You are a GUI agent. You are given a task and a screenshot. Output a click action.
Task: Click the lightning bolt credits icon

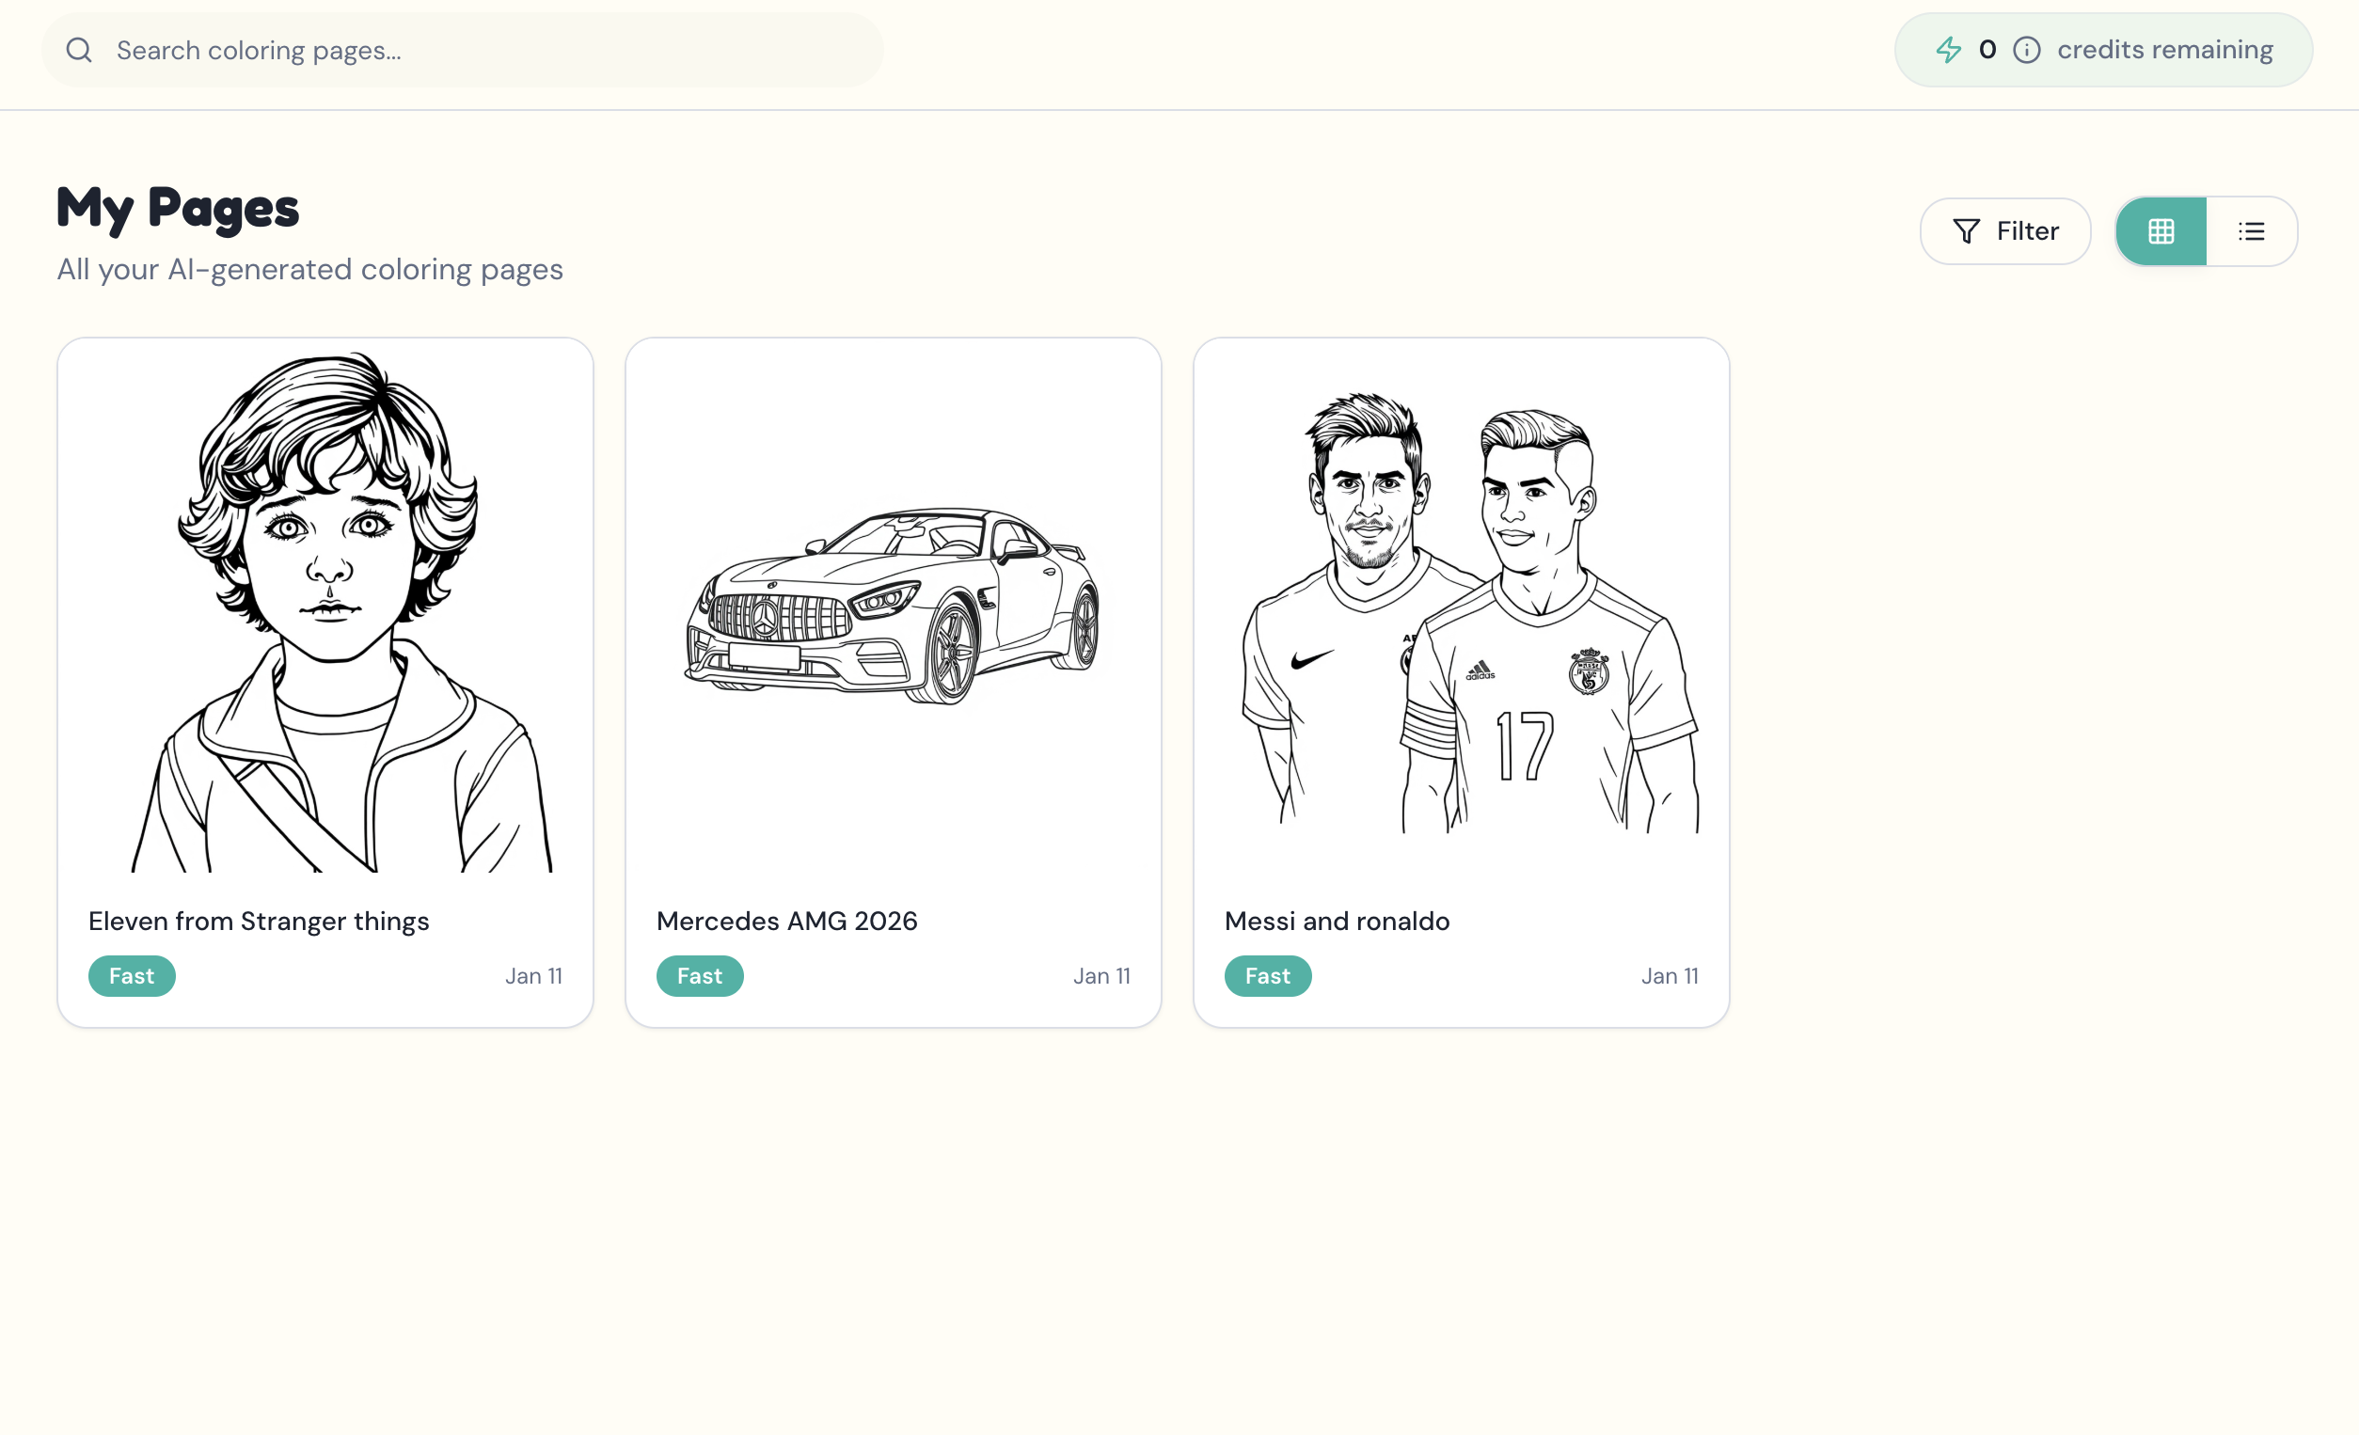(1950, 49)
